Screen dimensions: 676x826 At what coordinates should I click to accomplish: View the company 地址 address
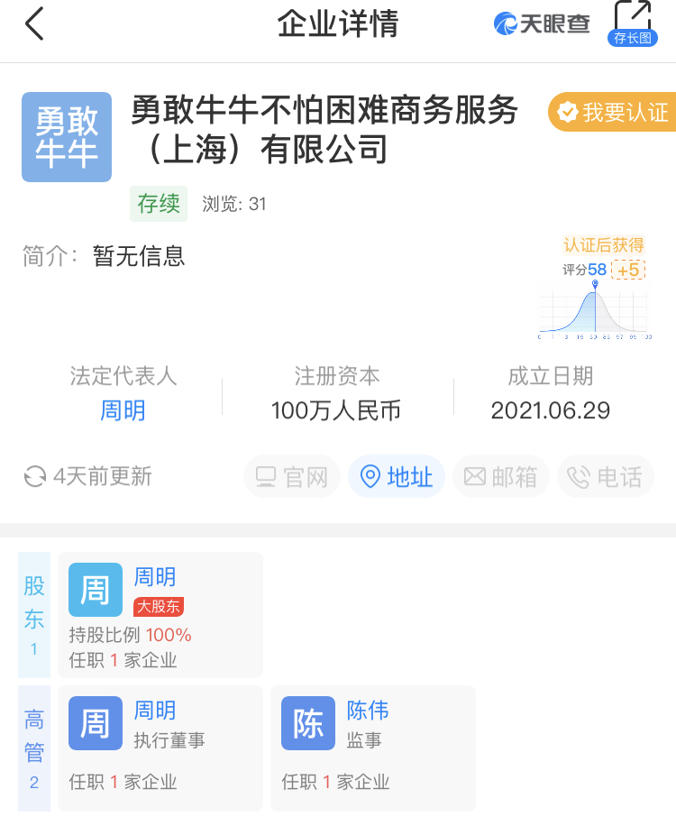click(x=397, y=477)
